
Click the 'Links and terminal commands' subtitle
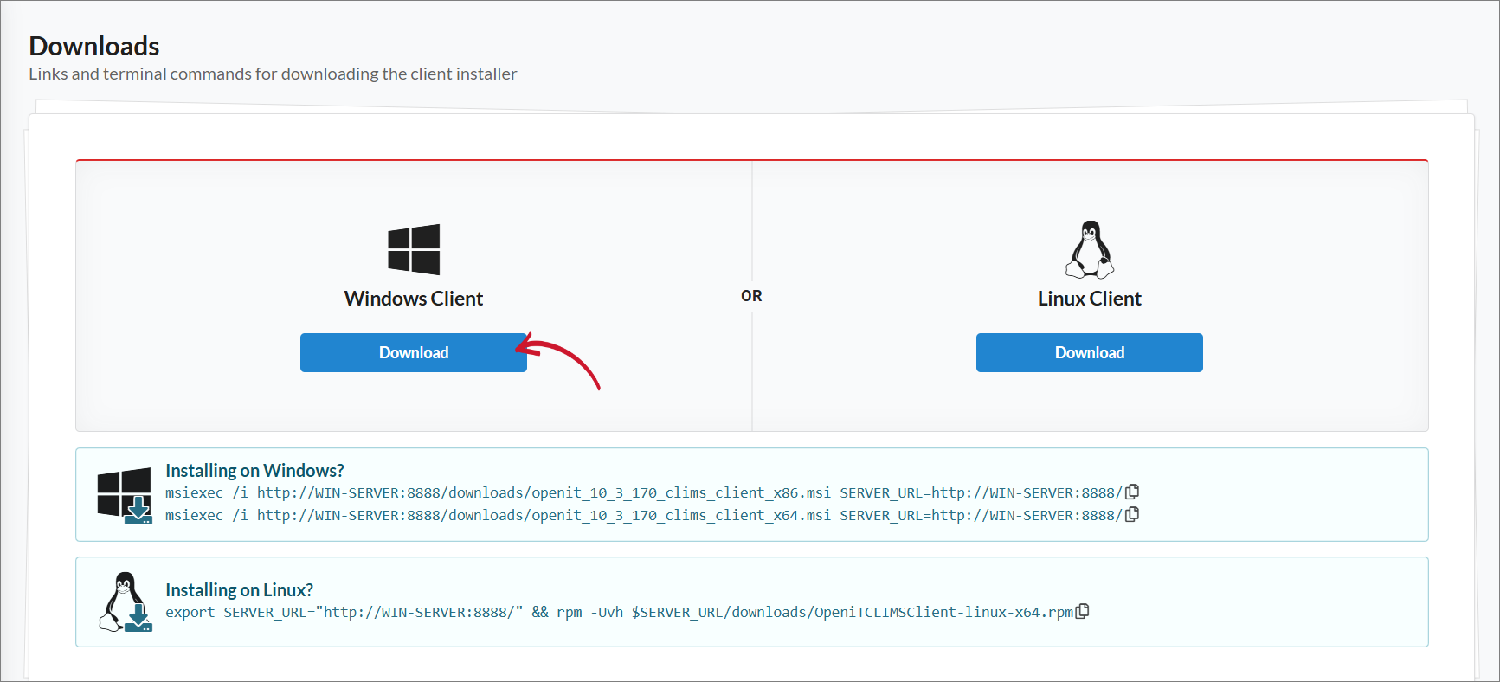click(x=273, y=74)
